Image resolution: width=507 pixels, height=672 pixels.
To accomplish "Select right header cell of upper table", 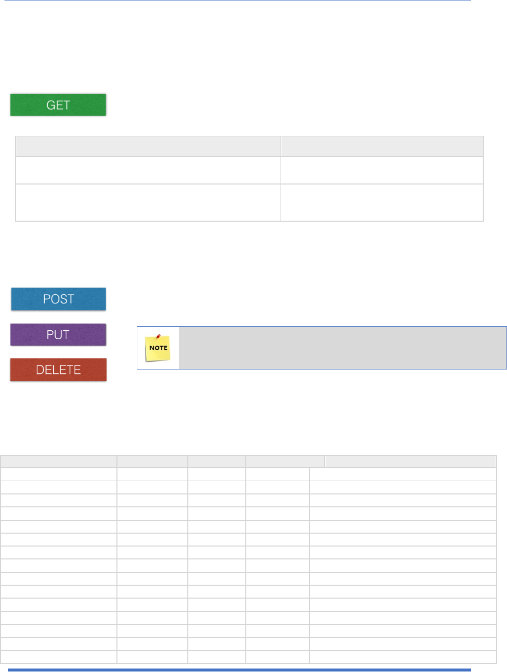I will tap(382, 146).
